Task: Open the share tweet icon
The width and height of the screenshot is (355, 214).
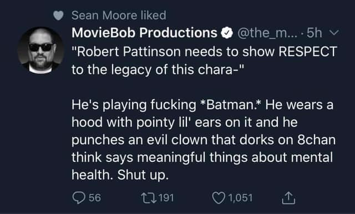Action: click(288, 198)
